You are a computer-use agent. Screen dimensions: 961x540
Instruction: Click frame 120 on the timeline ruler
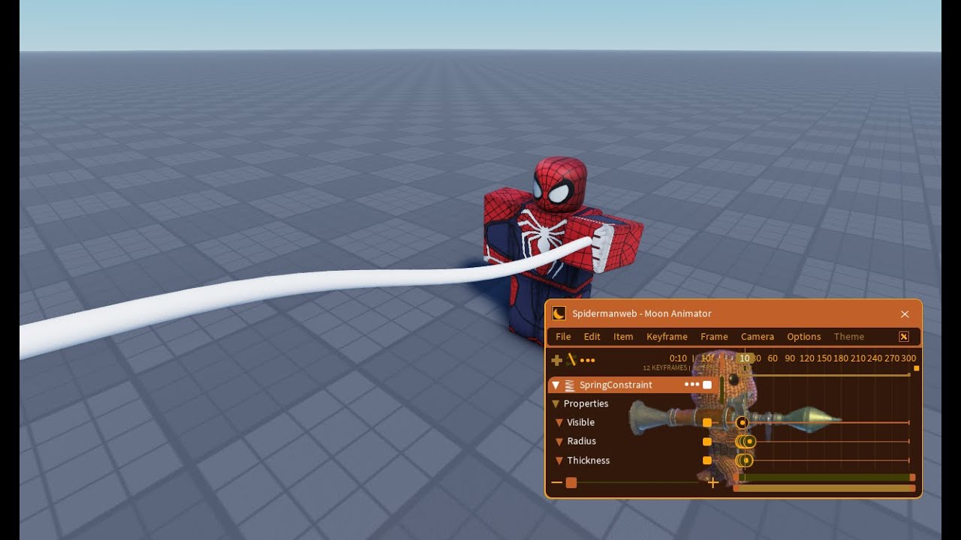pyautogui.click(x=807, y=358)
